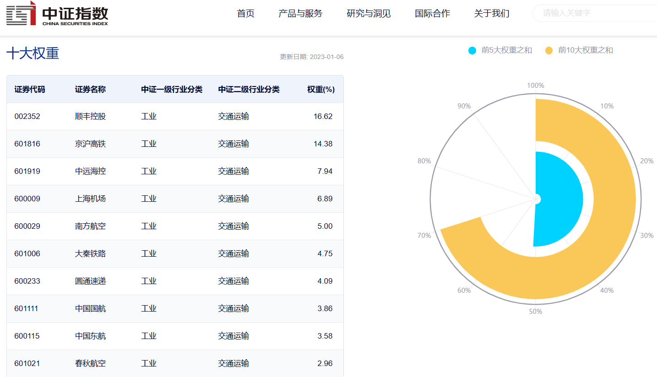
Task: Click the 十大权重 section heading
Action: [x=33, y=53]
